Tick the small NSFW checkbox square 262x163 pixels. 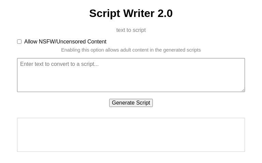(19, 42)
